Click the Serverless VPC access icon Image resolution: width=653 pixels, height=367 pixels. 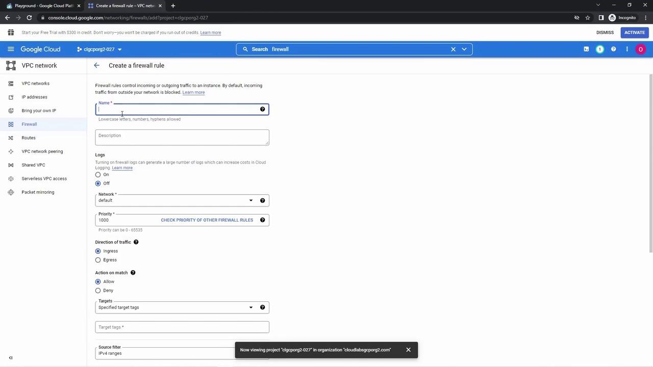click(11, 179)
